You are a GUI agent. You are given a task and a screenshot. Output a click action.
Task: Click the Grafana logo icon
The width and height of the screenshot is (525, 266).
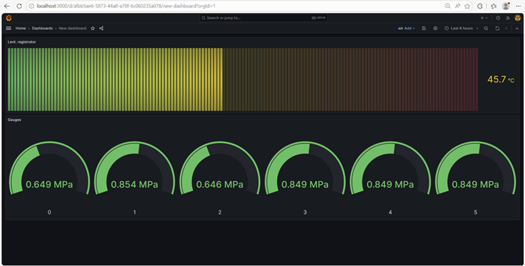9,18
